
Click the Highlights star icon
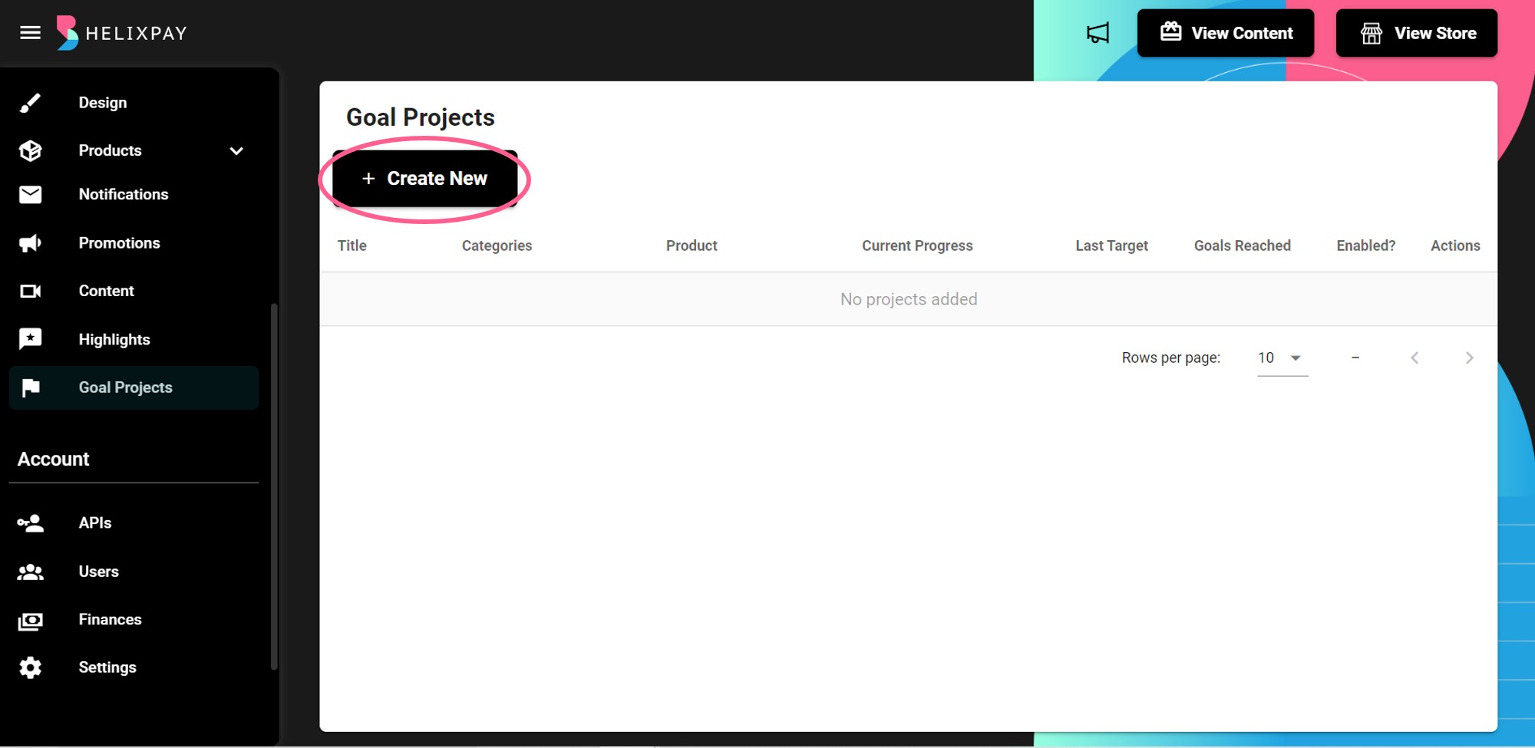pos(30,338)
